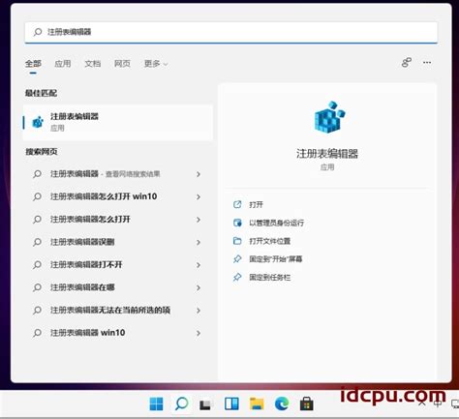Image resolution: width=459 pixels, height=419 pixels.
Task: Click the large Registry Editor cube icon
Action: point(329,117)
